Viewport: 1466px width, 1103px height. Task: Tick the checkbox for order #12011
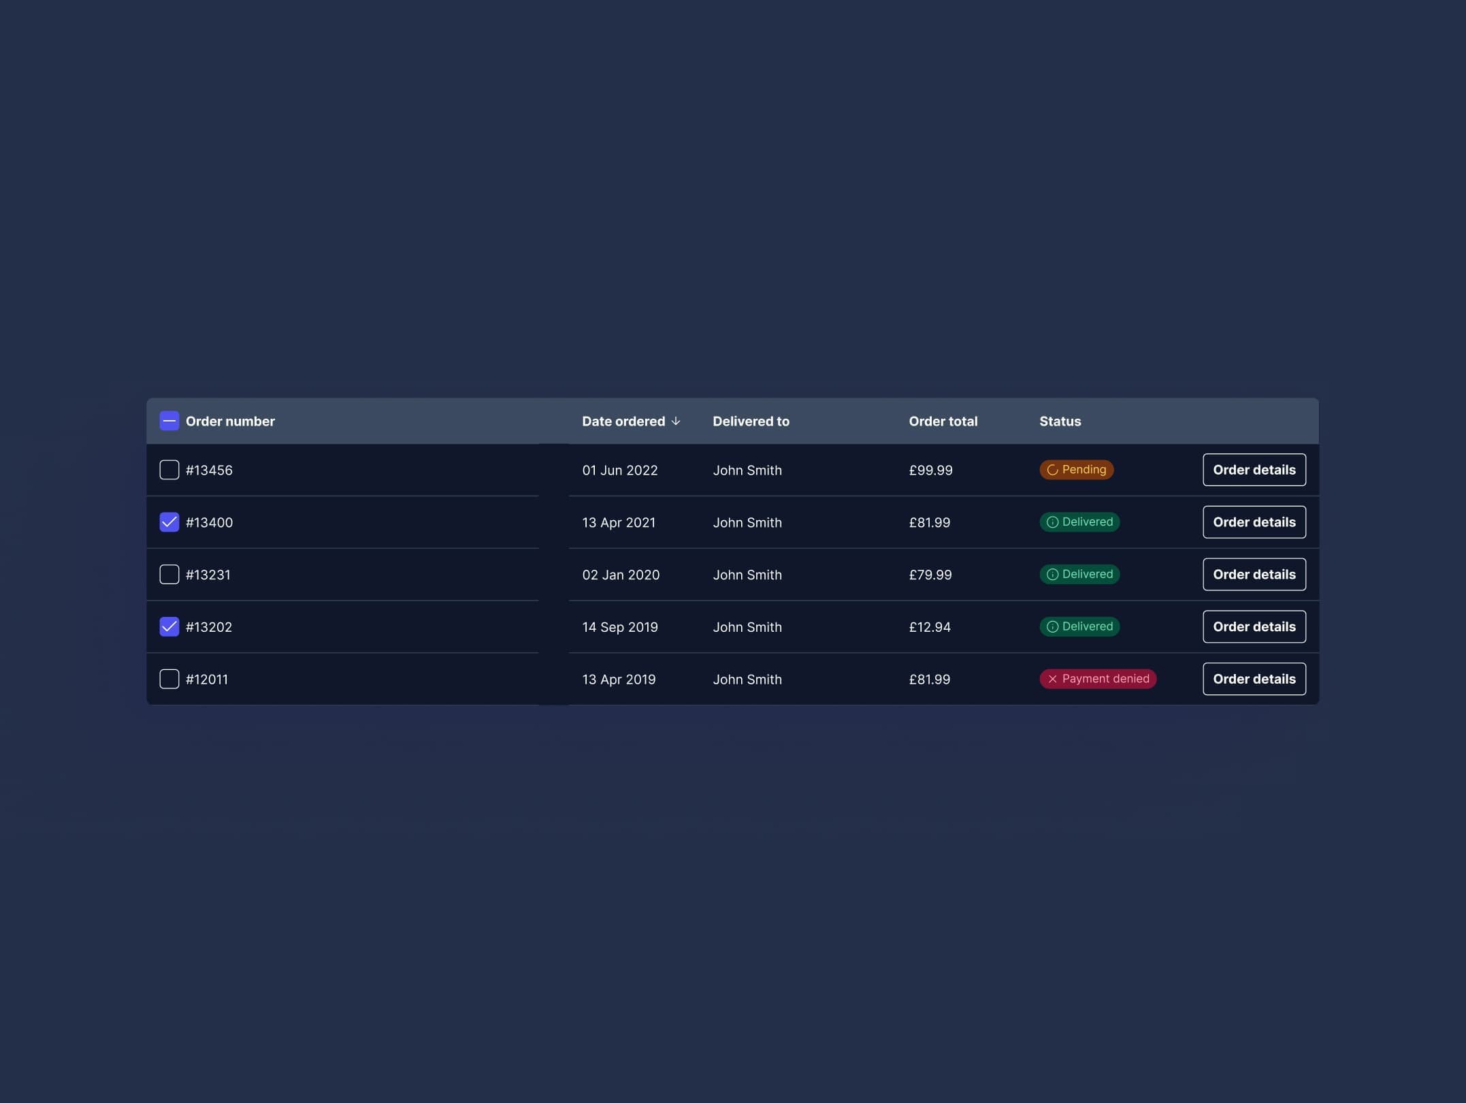(169, 680)
